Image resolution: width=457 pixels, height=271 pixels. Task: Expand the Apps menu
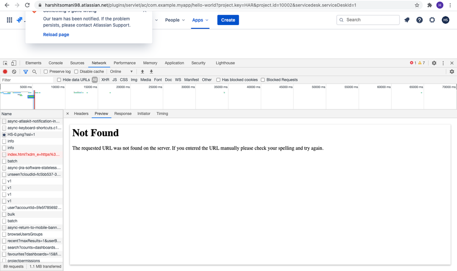coord(200,20)
